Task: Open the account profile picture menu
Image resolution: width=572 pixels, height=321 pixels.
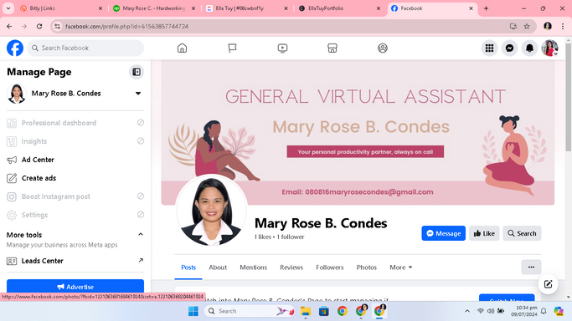Action: coord(549,48)
